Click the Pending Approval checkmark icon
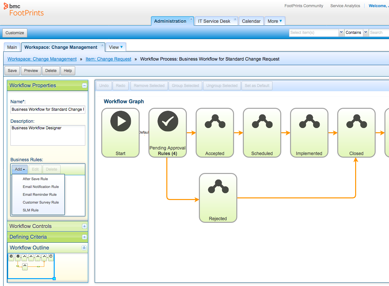Screen dimensions: 389x286 (168, 121)
